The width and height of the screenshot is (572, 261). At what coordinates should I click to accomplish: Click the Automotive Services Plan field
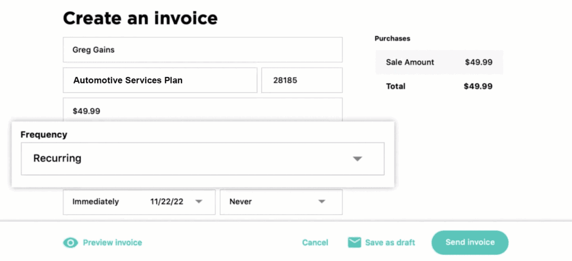160,80
